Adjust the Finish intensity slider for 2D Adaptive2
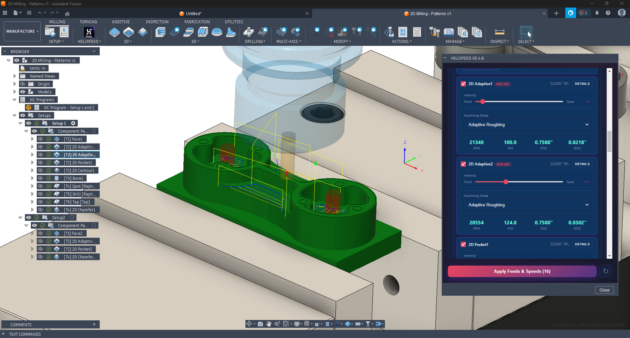Image resolution: width=630 pixels, height=338 pixels. pos(506,182)
